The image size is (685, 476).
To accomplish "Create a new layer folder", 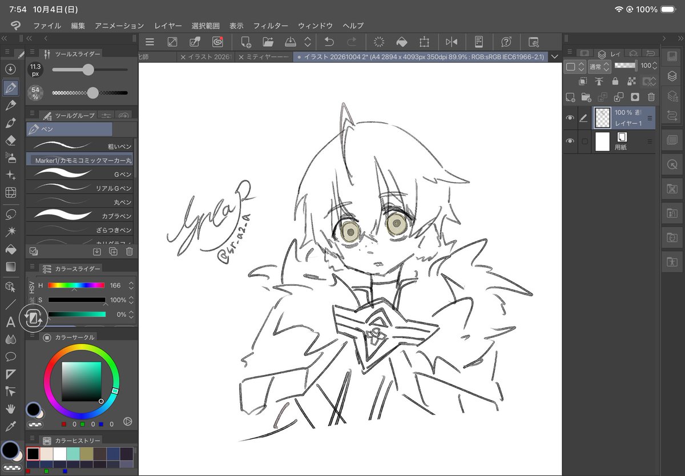I will 586,97.
